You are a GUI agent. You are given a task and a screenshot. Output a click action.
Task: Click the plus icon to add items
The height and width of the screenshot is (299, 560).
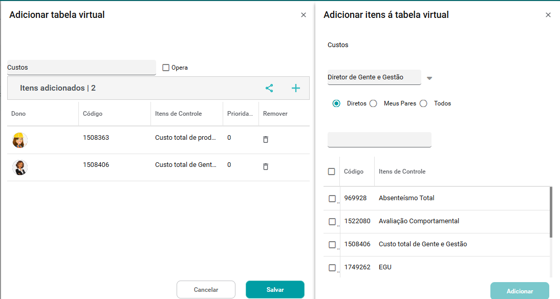click(x=295, y=88)
